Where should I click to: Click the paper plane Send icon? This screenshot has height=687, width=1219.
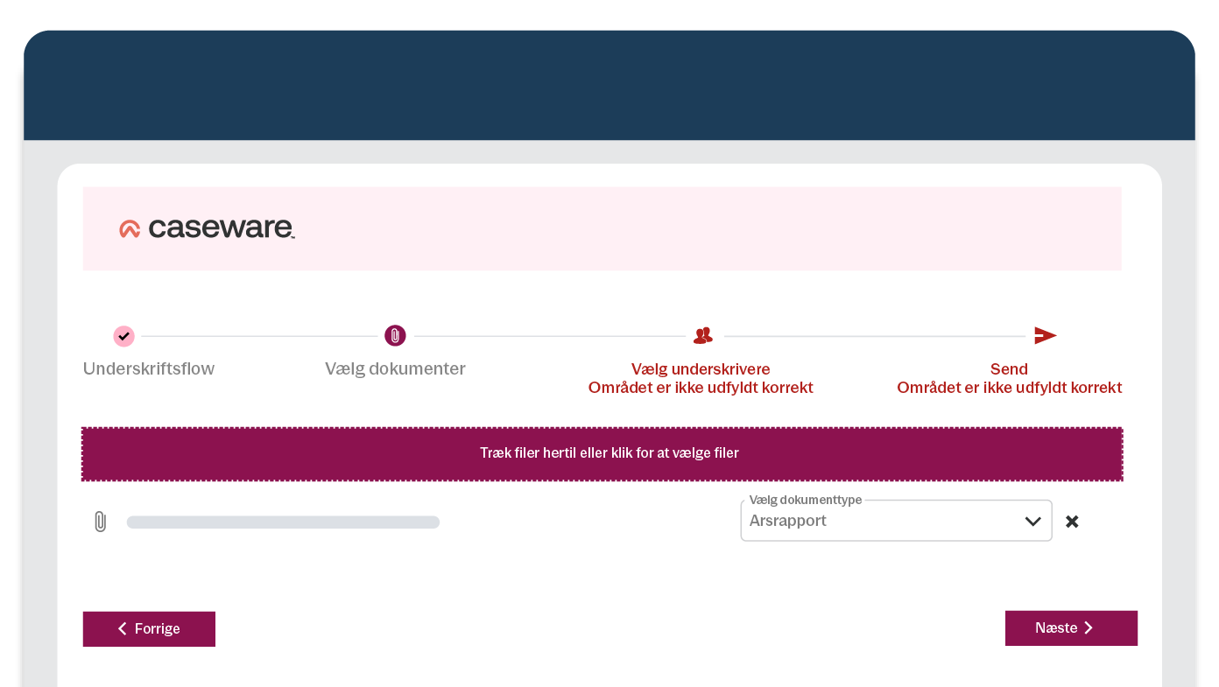pos(1045,336)
